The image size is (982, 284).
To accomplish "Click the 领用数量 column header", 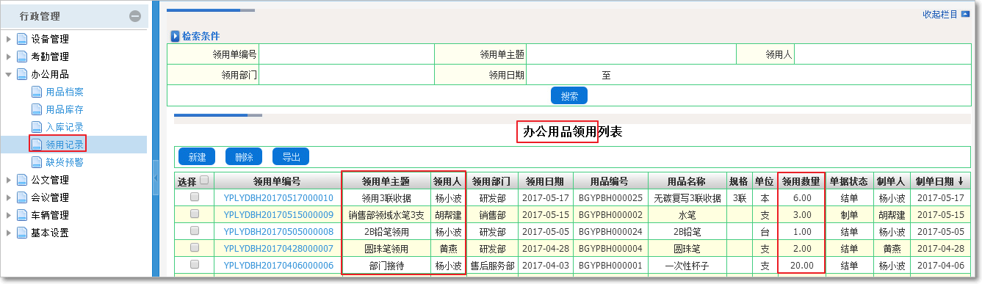I will 801,181.
